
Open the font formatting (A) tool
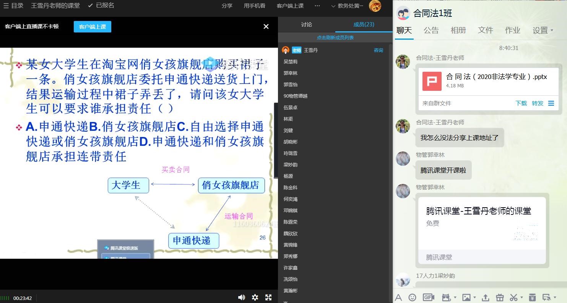coord(398,297)
